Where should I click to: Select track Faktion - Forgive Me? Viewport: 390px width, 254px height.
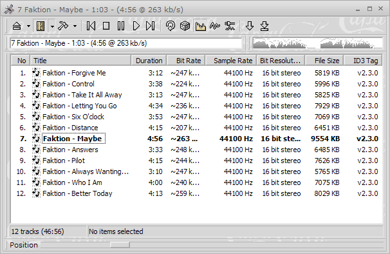tap(74, 73)
